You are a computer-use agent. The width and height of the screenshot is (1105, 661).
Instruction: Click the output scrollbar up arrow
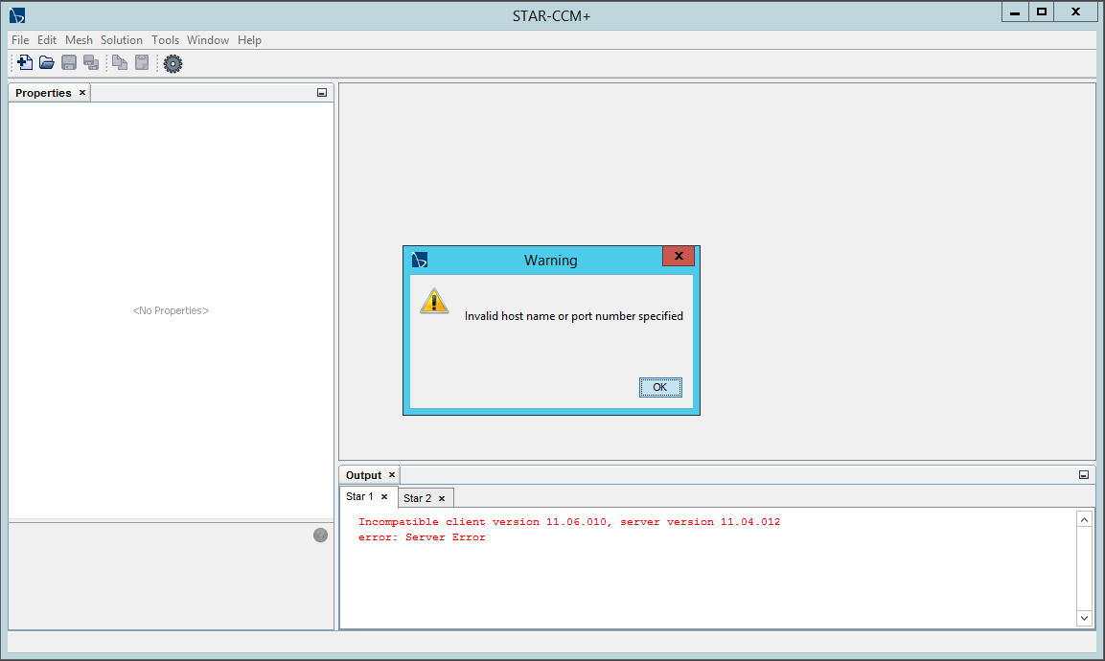[1085, 520]
